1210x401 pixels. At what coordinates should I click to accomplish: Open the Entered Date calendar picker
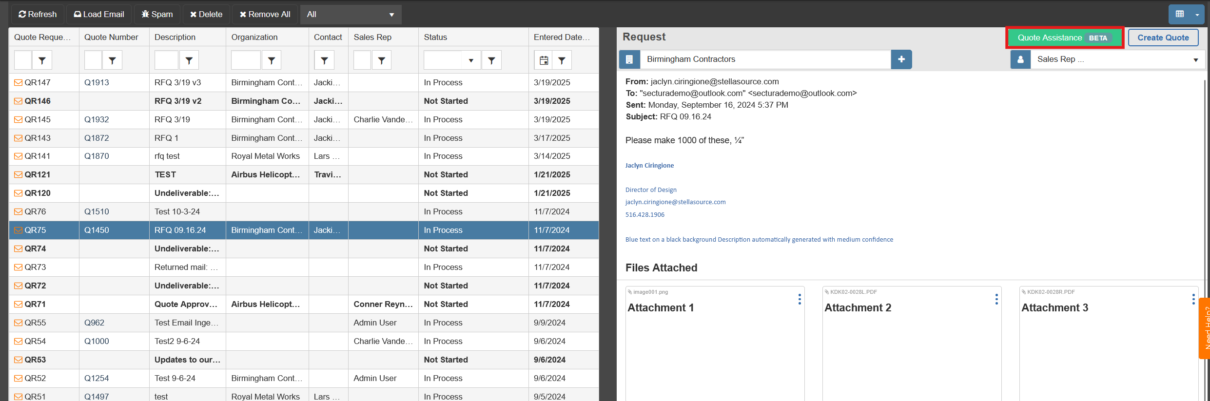point(544,60)
